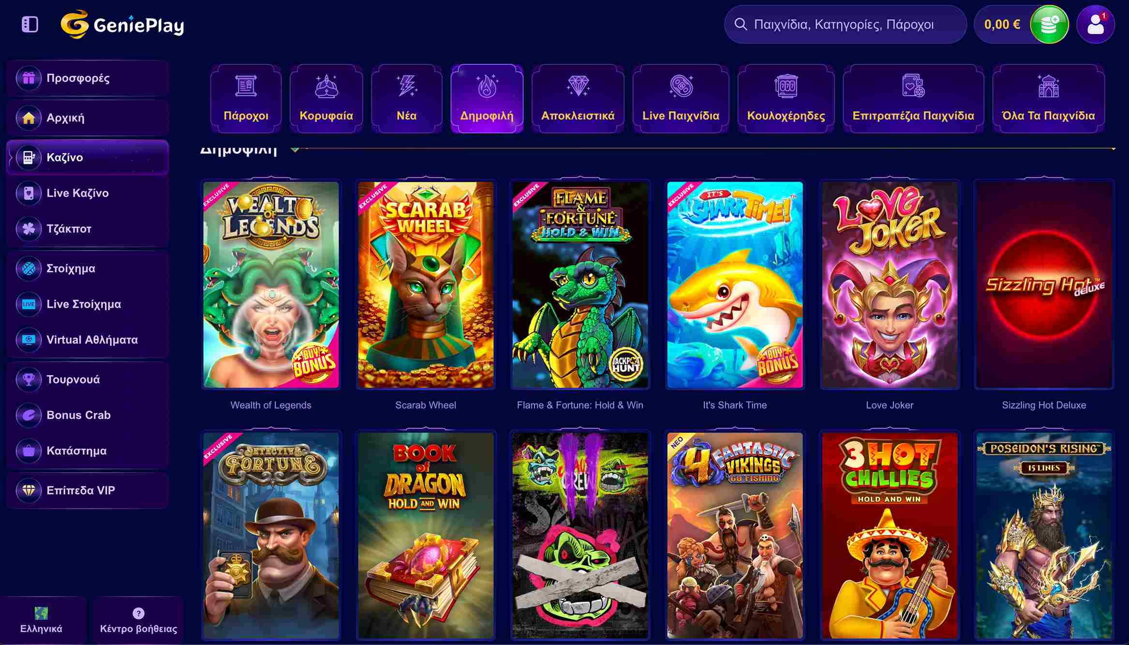Launch the Sizzling Hot Deluxe game

pos(1044,285)
